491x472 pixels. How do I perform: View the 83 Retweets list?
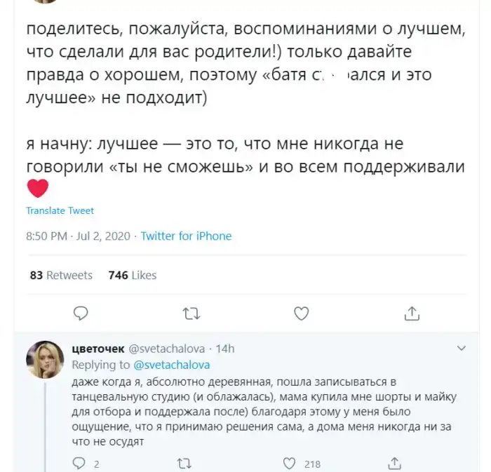61,275
